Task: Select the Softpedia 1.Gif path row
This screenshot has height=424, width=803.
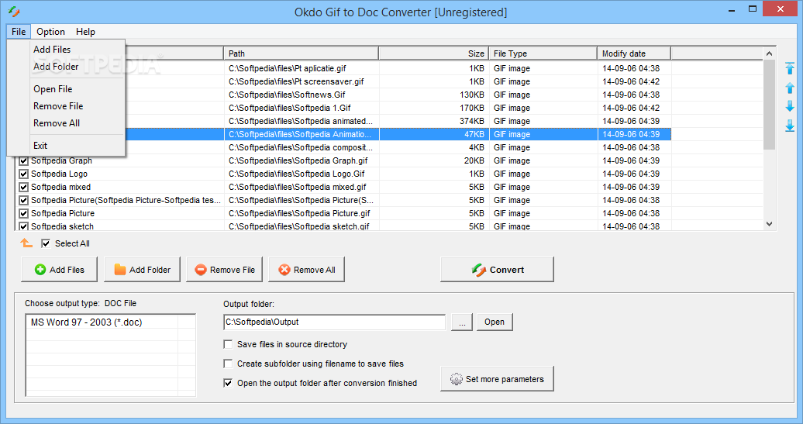Action: [x=289, y=108]
